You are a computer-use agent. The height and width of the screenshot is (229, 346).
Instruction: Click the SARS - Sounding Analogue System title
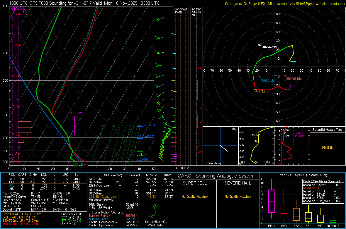click(216, 176)
